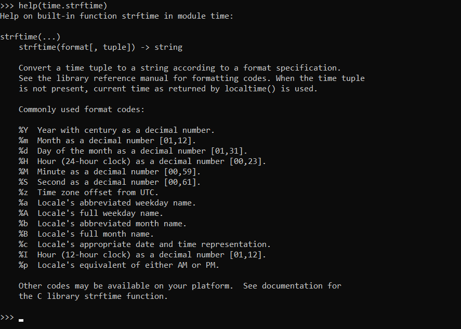This screenshot has height=329, width=461.
Task: Click the %A full weekday code
Action: tap(23, 213)
